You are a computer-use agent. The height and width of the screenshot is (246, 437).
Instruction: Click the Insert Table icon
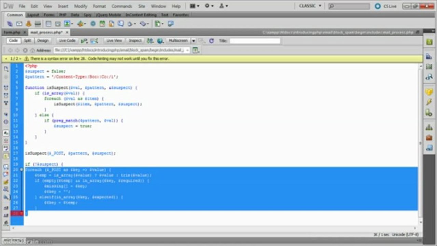49,24
